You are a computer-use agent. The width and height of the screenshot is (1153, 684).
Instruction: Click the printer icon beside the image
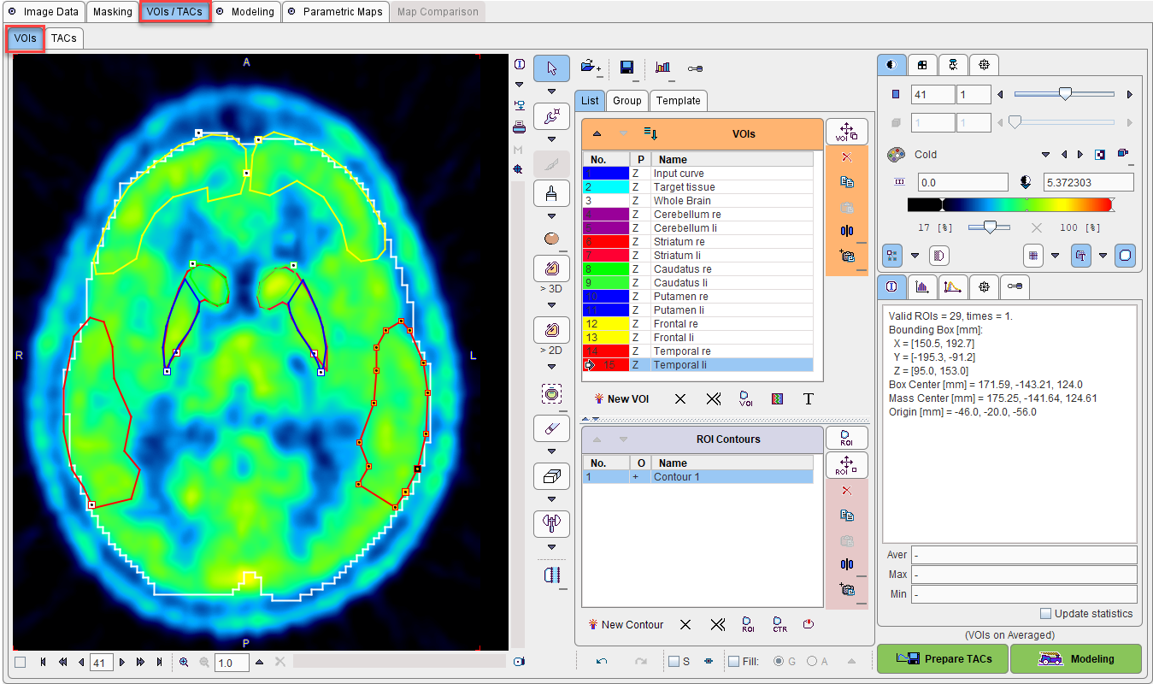(519, 127)
